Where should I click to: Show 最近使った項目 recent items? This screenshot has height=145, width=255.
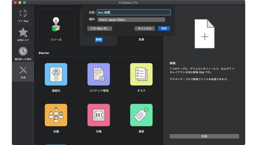(23, 53)
